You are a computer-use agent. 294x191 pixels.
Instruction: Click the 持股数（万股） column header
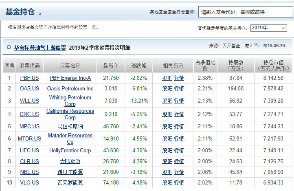click(x=236, y=66)
